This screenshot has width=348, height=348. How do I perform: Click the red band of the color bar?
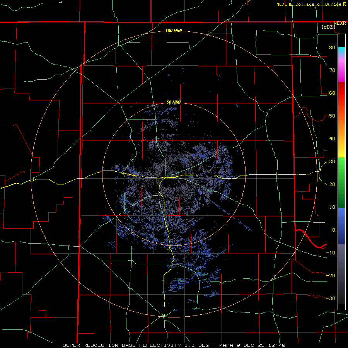(x=341, y=93)
